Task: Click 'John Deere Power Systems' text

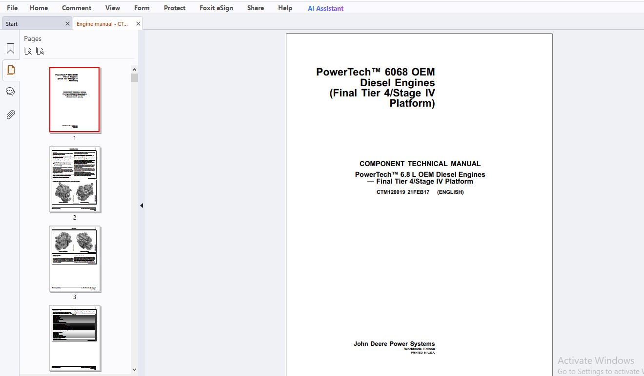Action: click(394, 344)
